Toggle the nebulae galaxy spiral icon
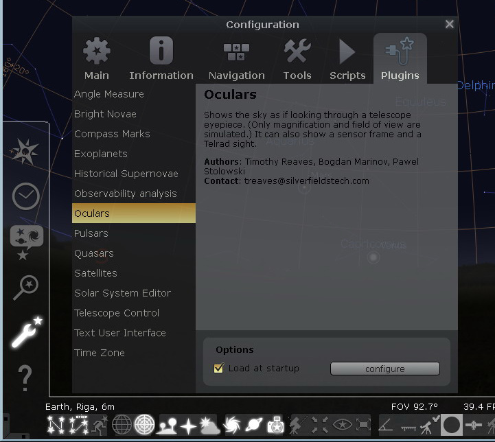The width and height of the screenshot is (495, 442). (x=232, y=426)
